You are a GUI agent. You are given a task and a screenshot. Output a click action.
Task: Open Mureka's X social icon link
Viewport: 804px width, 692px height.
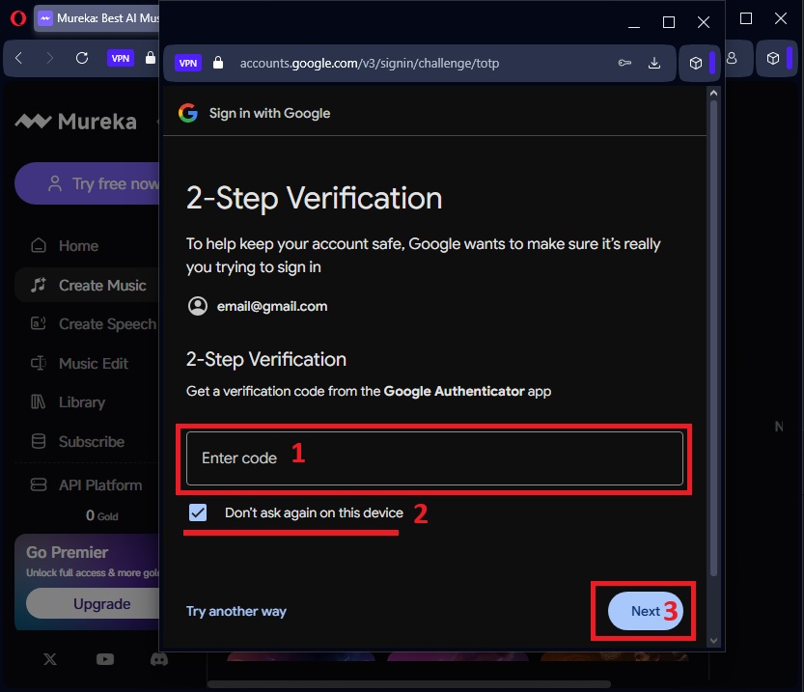50,659
